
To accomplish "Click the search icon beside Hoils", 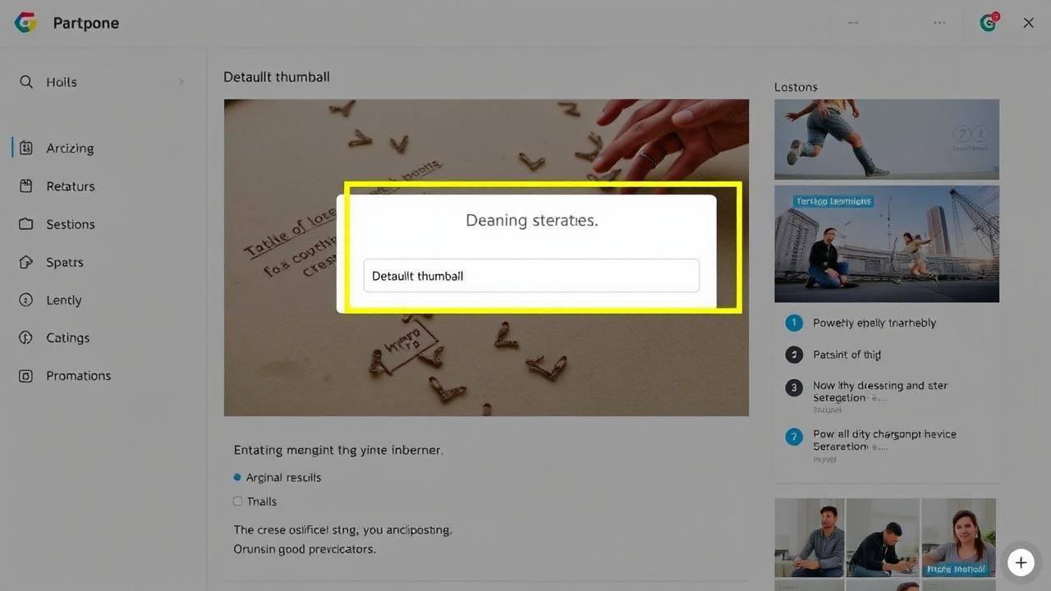I will 26,82.
